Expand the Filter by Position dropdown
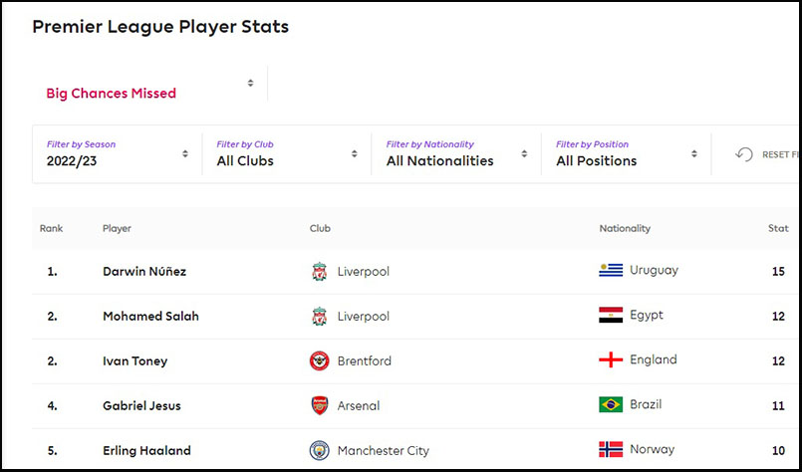The image size is (802, 472). [627, 154]
